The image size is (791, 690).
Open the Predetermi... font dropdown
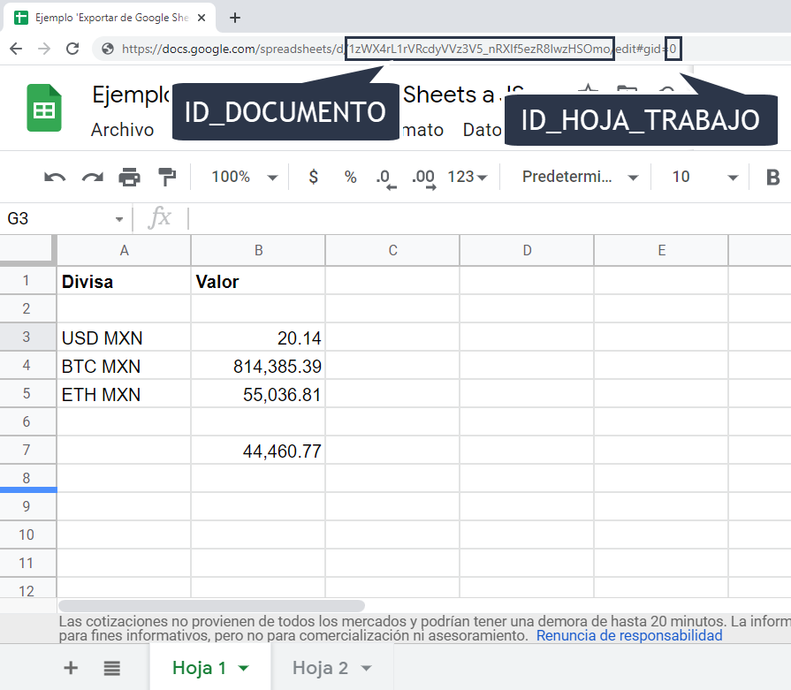click(x=580, y=177)
